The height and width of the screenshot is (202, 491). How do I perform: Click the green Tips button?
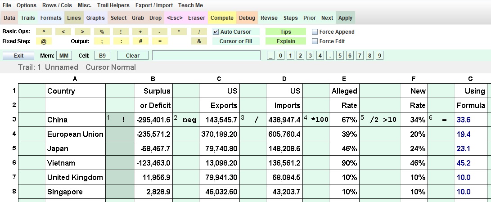pyautogui.click(x=286, y=31)
